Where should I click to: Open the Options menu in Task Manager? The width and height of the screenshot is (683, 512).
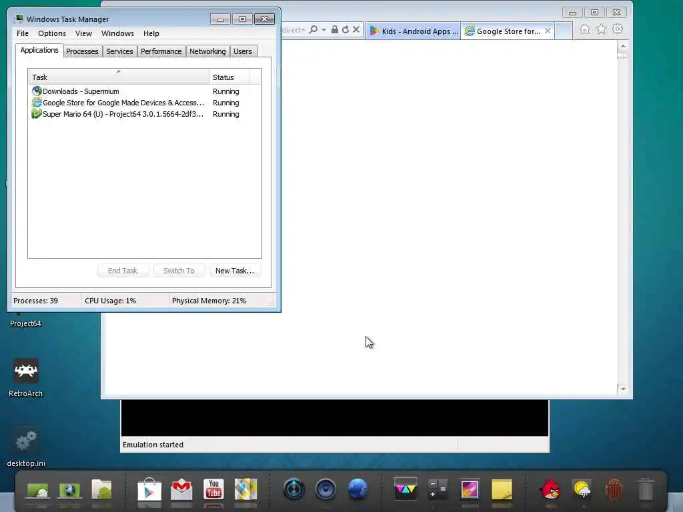52,33
